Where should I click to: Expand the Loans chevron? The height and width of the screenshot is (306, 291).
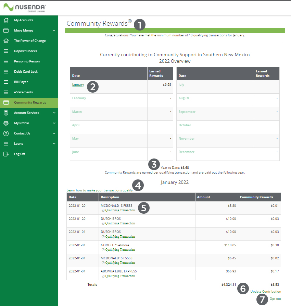tap(54, 144)
